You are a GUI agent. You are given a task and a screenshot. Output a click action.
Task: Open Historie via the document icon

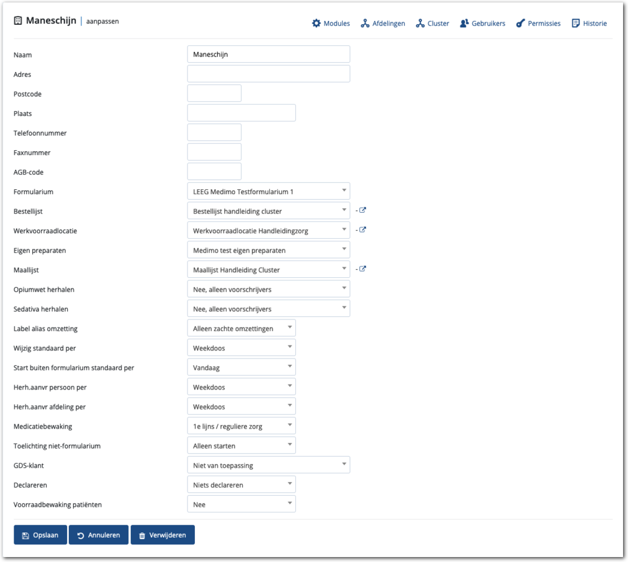pos(576,24)
